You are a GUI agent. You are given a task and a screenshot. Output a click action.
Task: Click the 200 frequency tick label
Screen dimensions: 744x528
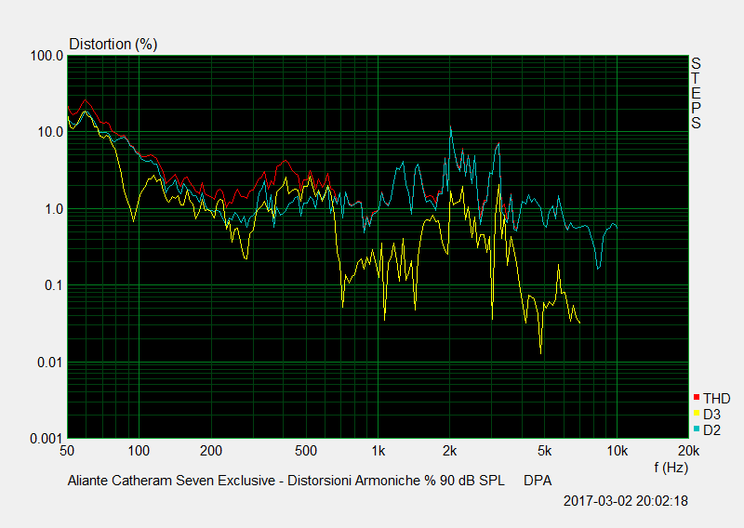click(211, 451)
